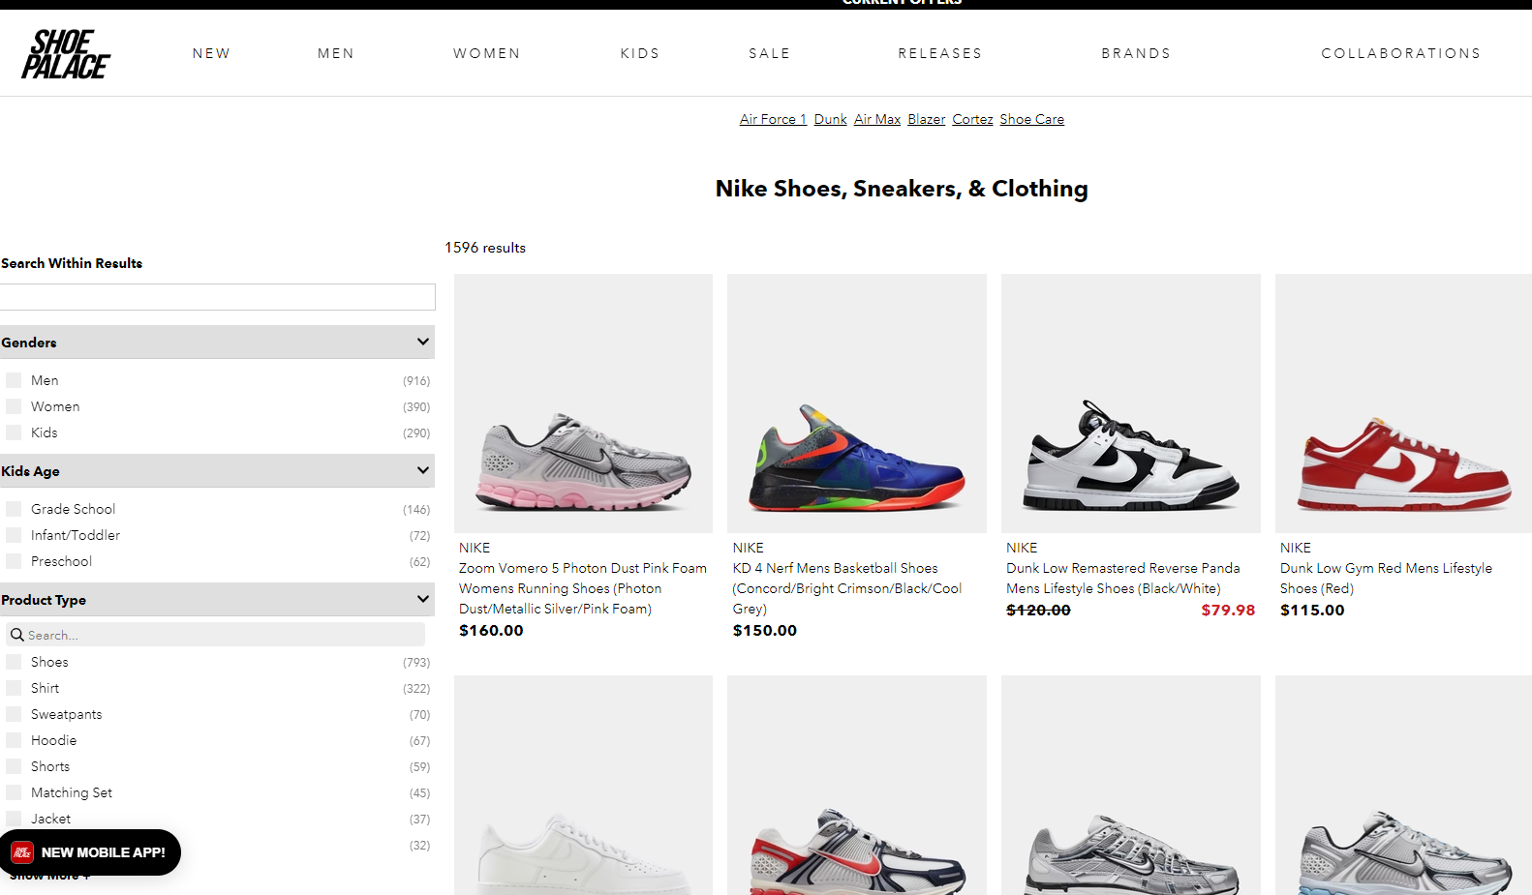Click the Shoe Palace logo
1532x895 pixels.
[x=66, y=54]
